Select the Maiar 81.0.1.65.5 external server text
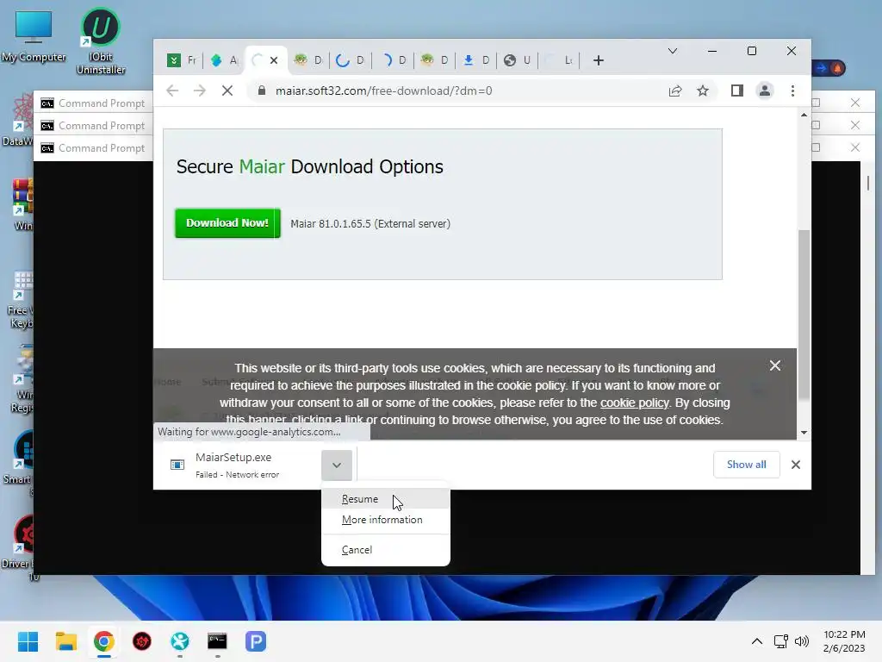This screenshot has height=662, width=882. click(x=370, y=223)
